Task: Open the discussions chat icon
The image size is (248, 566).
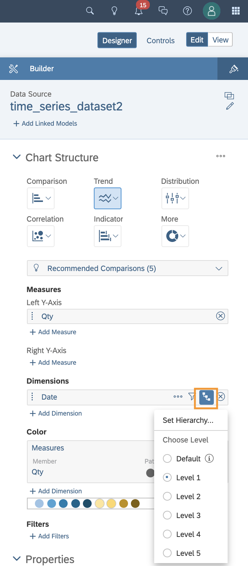Action: point(163,11)
